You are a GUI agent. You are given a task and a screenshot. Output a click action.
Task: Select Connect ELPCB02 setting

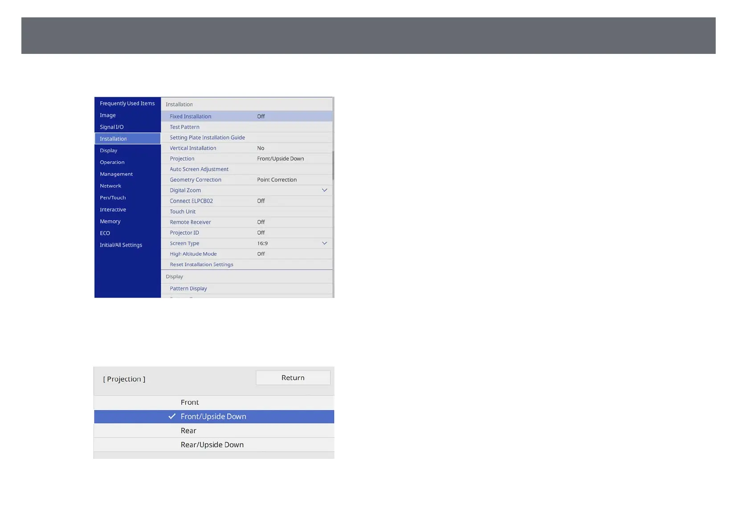tap(247, 201)
